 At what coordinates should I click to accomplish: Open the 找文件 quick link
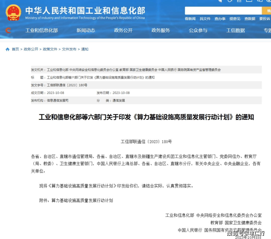click(205, 19)
